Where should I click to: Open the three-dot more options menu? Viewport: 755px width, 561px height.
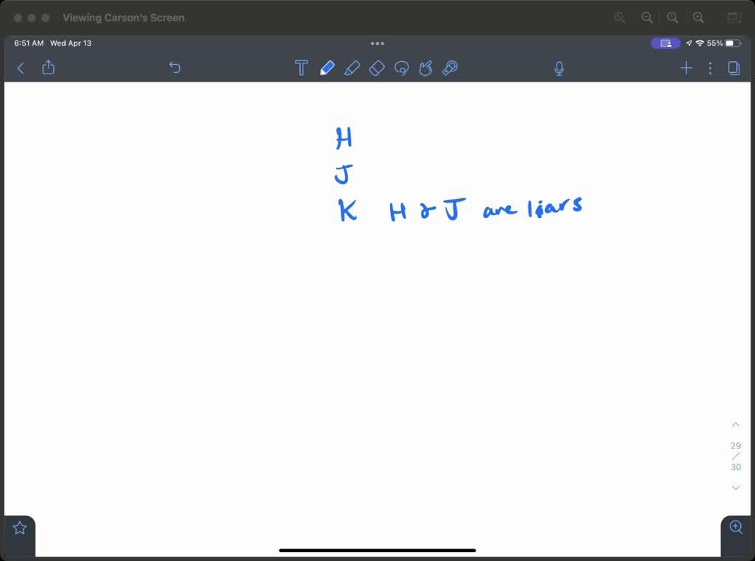click(710, 68)
